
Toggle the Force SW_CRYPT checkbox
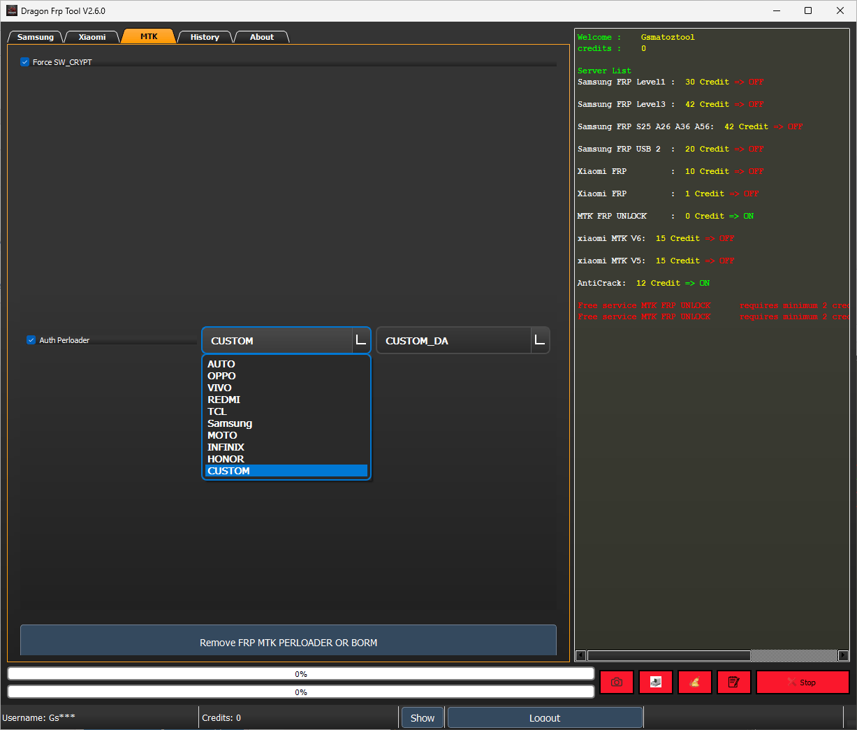pos(24,61)
